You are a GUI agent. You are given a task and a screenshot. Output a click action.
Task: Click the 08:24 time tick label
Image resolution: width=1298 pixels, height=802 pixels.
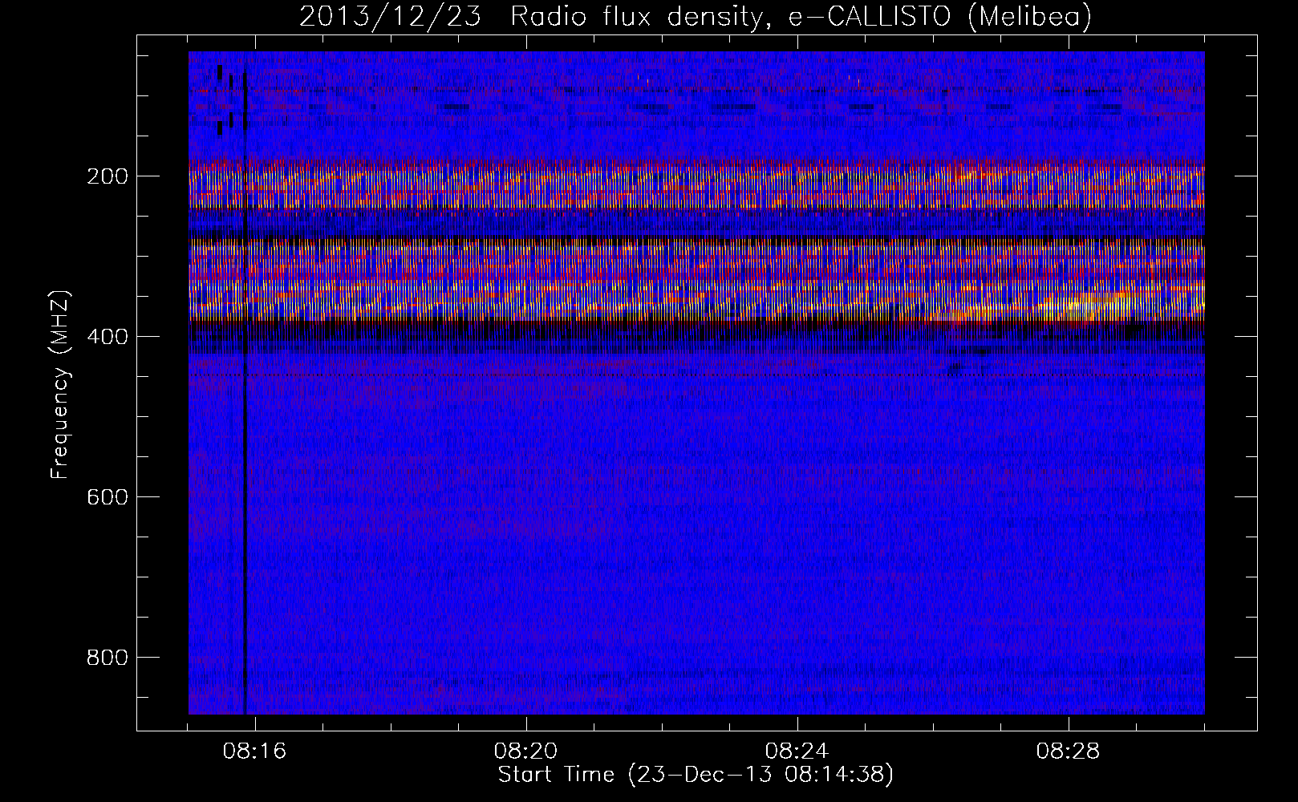797,751
